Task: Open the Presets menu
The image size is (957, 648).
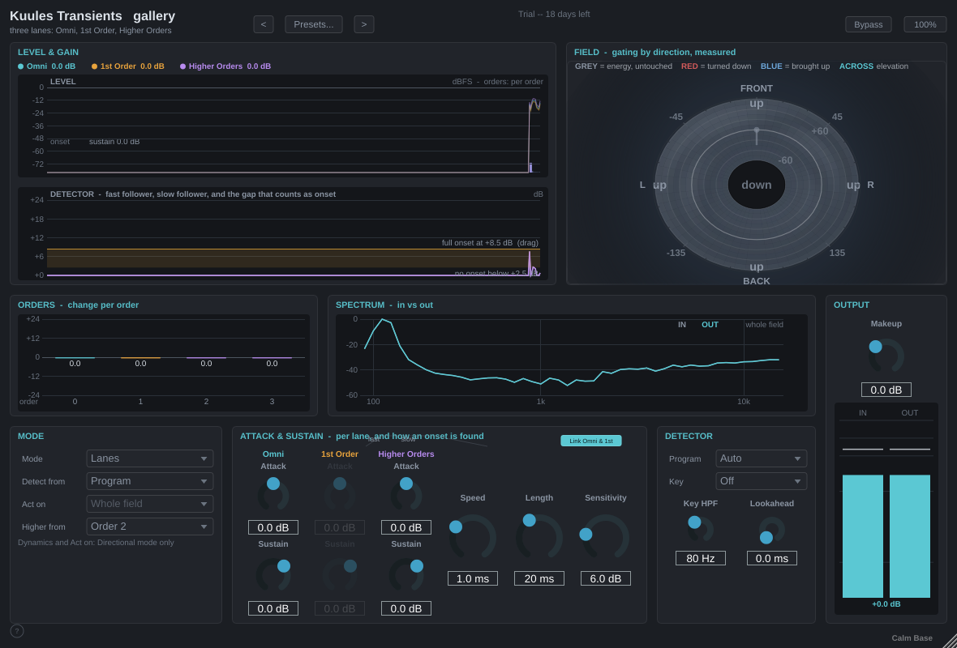Action: coord(314,24)
